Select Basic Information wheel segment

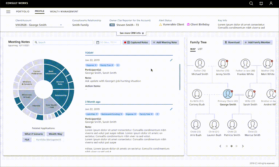click(x=51, y=72)
